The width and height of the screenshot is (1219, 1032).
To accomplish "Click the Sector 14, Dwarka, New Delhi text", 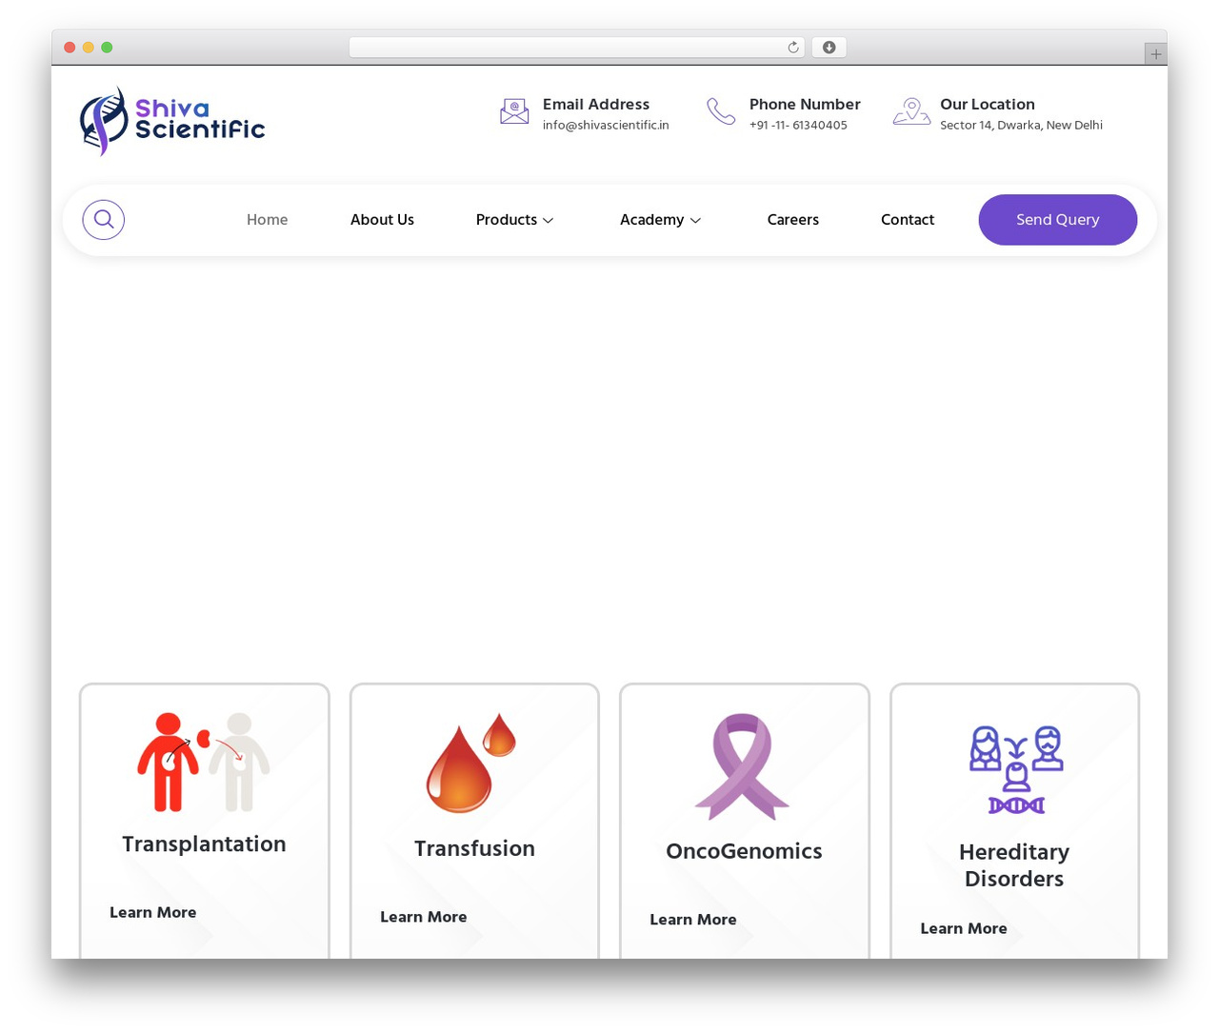I will coord(1021,125).
